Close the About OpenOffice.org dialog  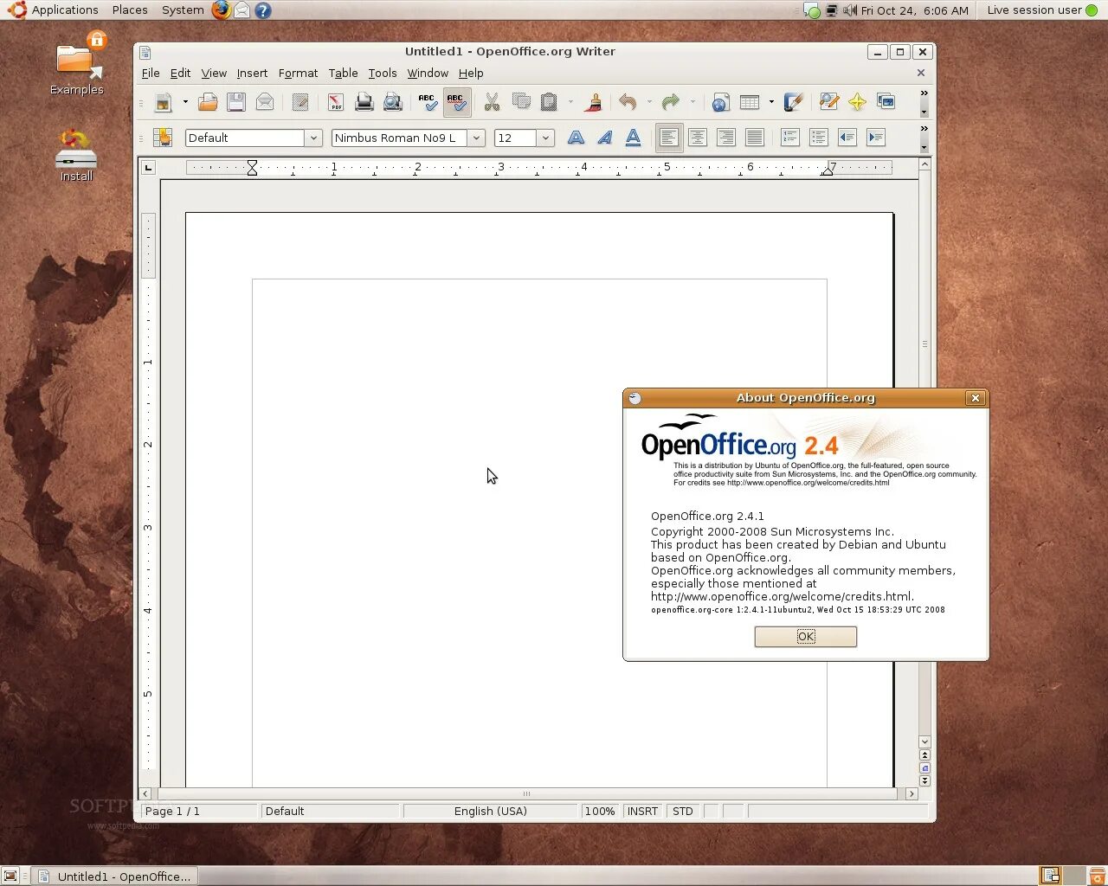point(976,398)
